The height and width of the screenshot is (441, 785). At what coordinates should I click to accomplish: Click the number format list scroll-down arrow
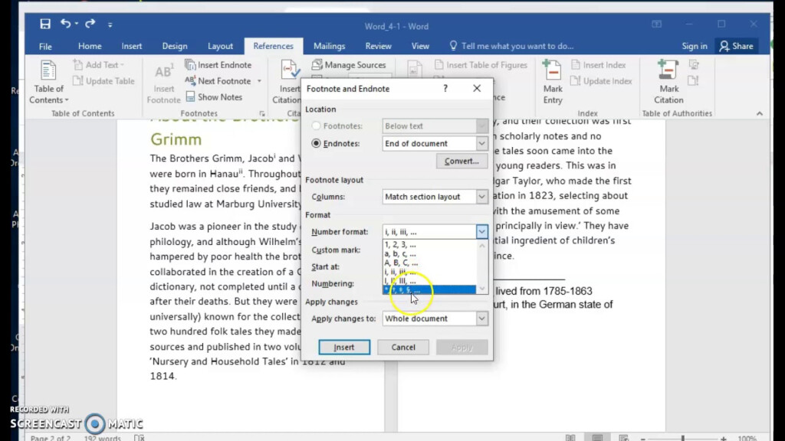coord(482,289)
